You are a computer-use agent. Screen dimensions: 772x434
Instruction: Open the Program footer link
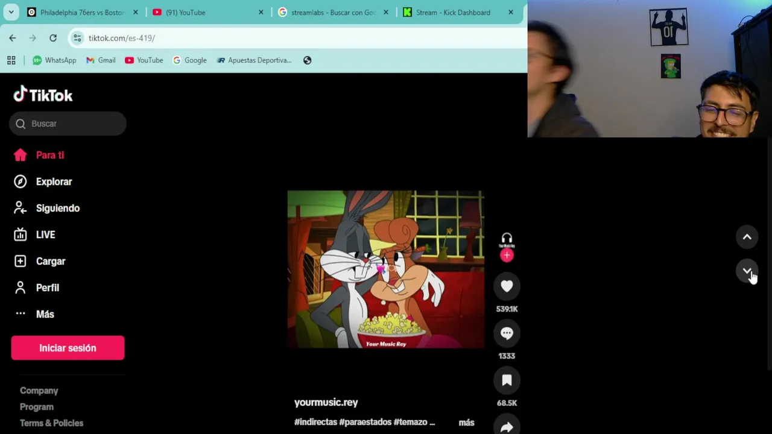coord(37,407)
